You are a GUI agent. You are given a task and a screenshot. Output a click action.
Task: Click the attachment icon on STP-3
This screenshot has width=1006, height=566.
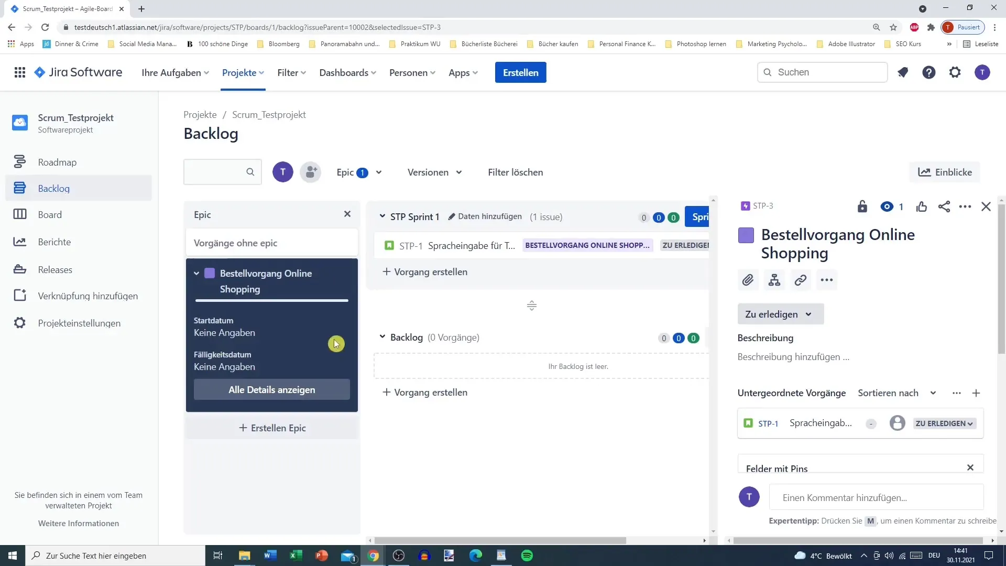(x=748, y=280)
